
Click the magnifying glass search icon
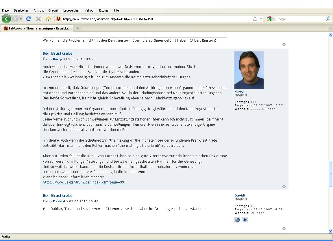[x=328, y=19]
